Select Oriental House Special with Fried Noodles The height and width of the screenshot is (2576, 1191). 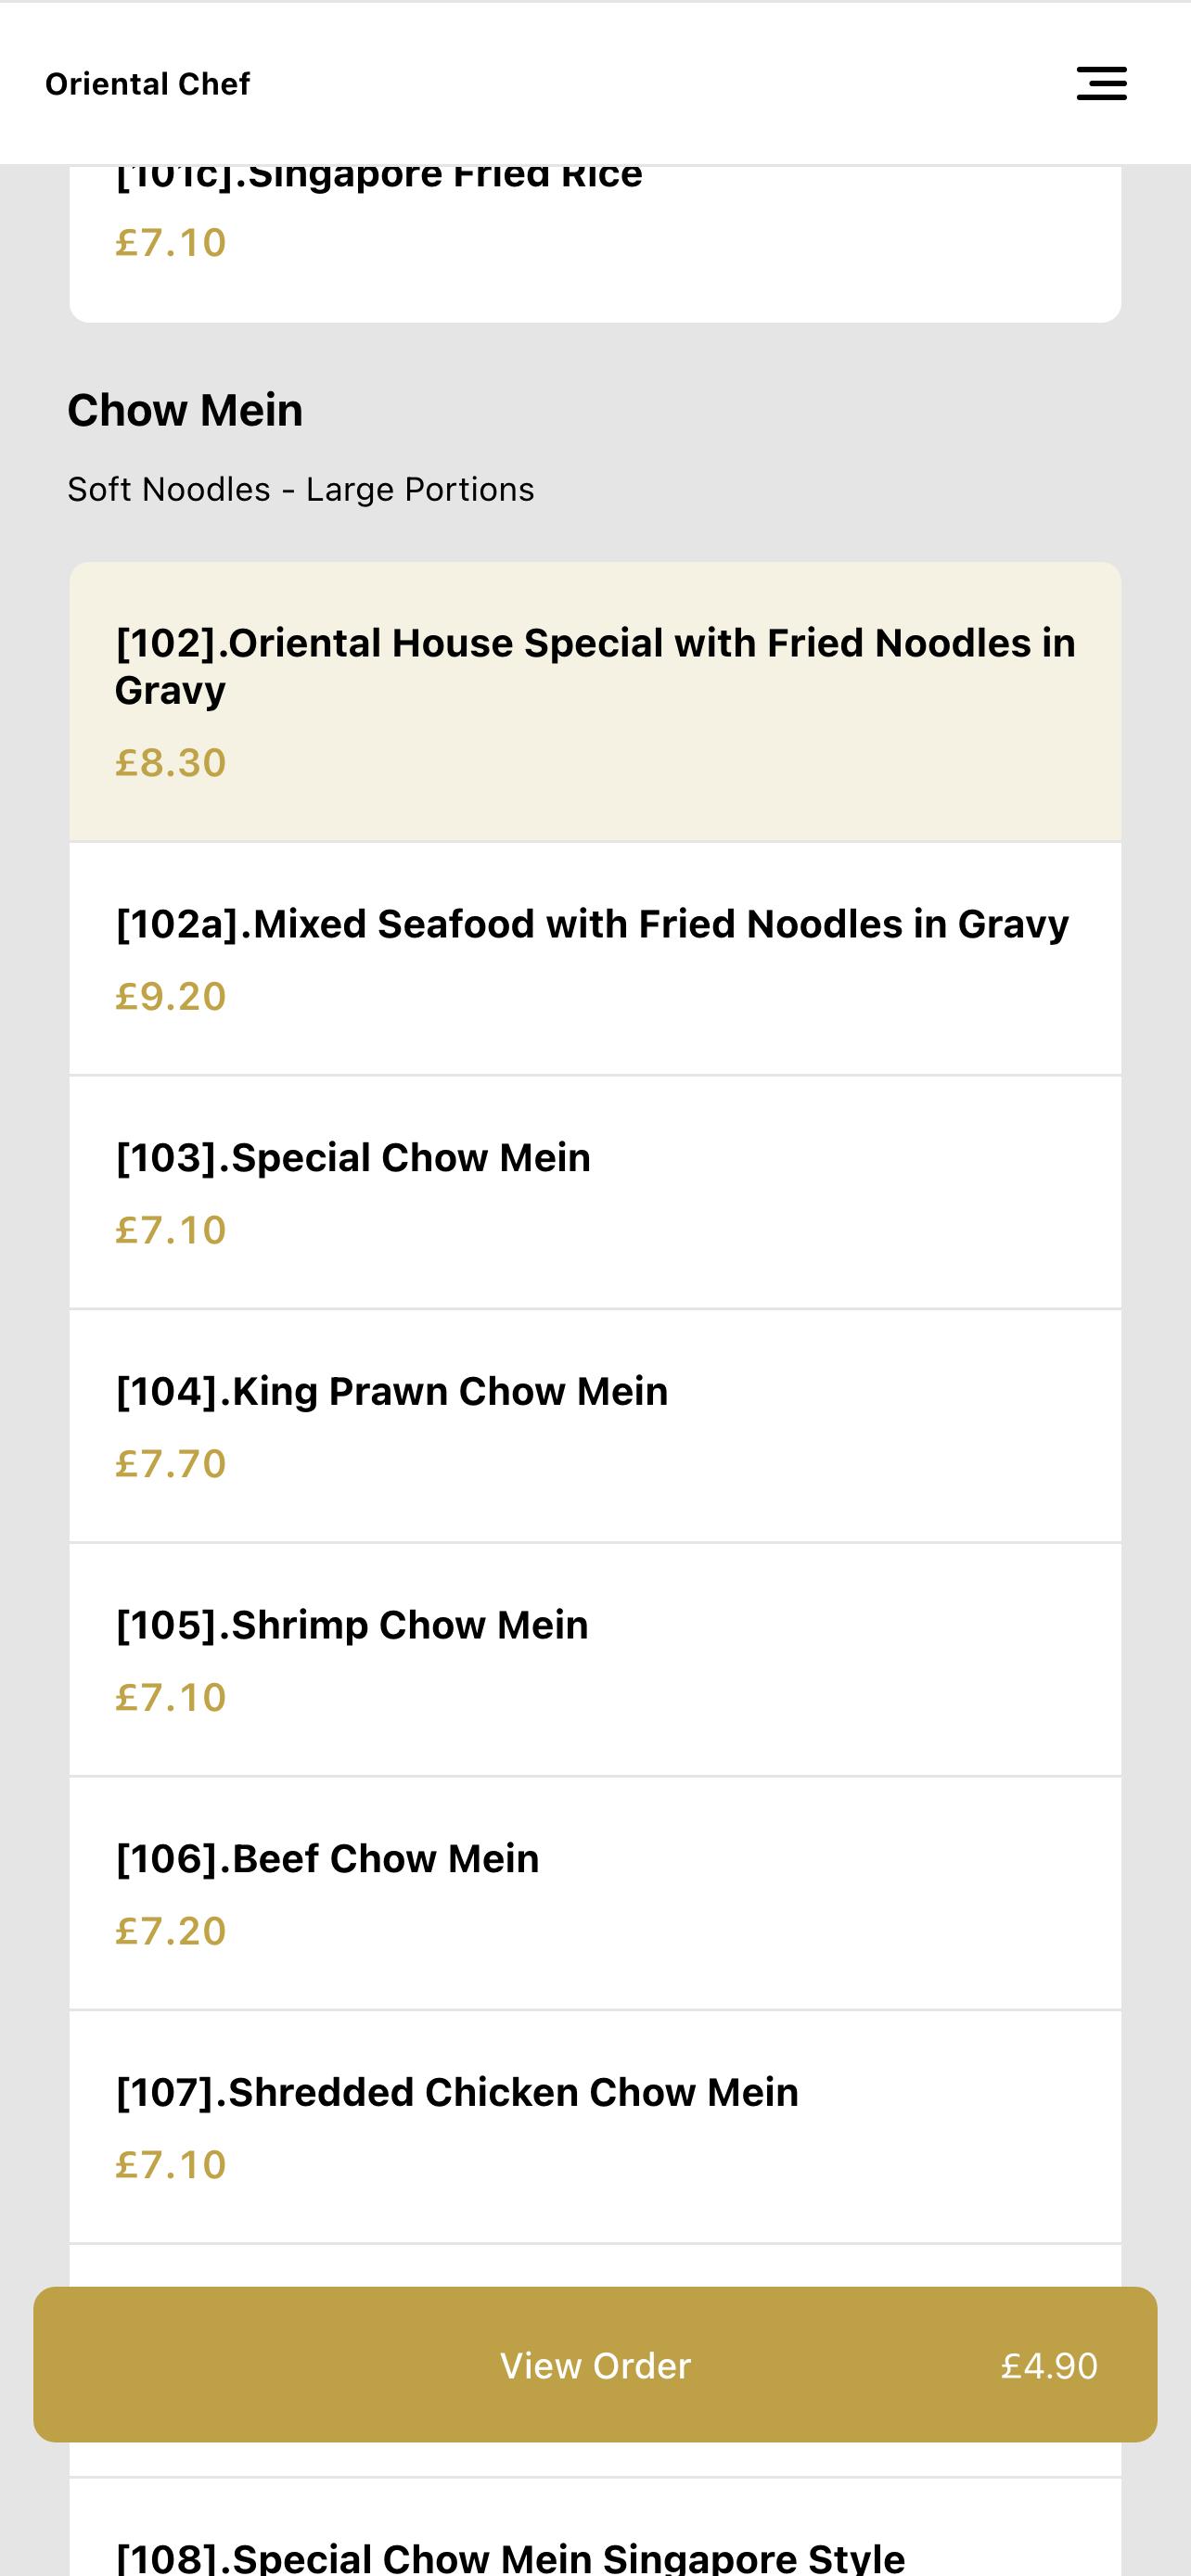coord(595,701)
